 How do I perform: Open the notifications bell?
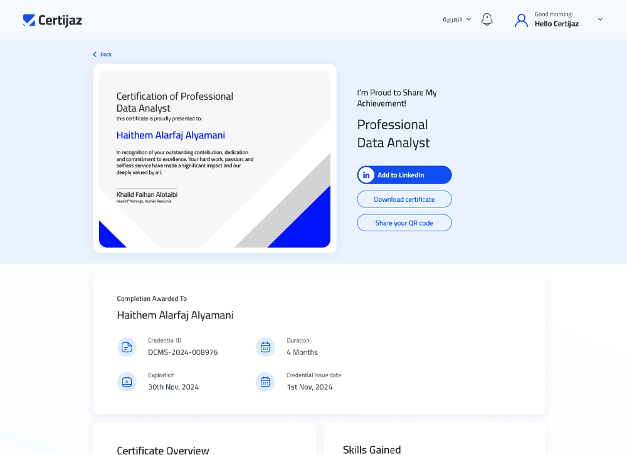(487, 19)
